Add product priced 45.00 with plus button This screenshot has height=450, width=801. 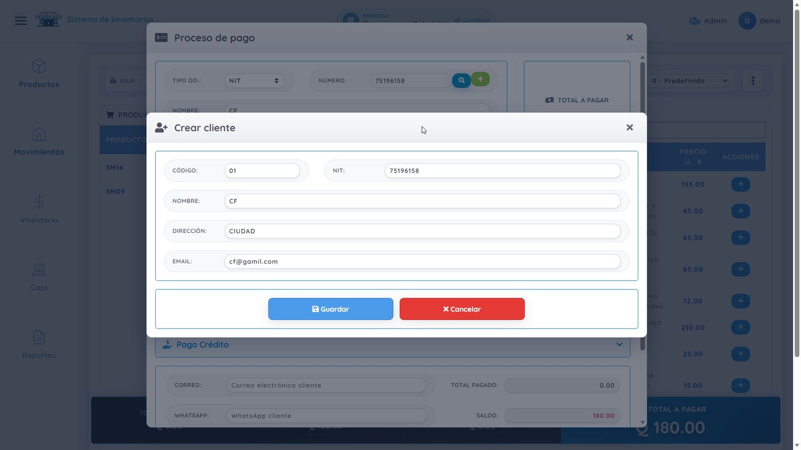tap(740, 211)
